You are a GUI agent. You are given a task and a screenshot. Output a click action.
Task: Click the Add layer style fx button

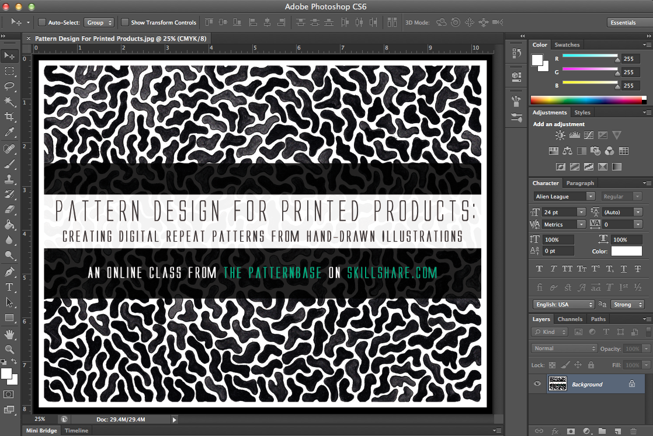(x=555, y=431)
